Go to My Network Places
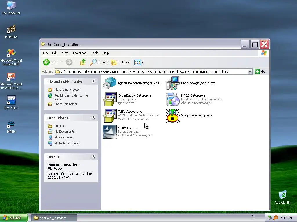Screen dimensions: 297x222 67,143
